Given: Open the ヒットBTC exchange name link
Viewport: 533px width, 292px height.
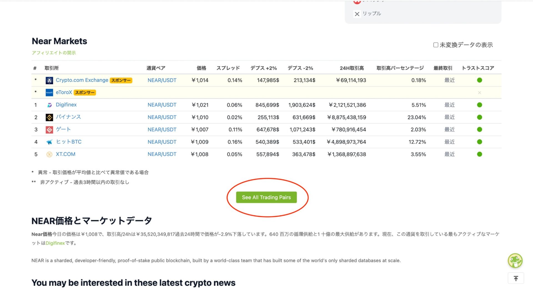Looking at the screenshot, I should click(x=69, y=142).
